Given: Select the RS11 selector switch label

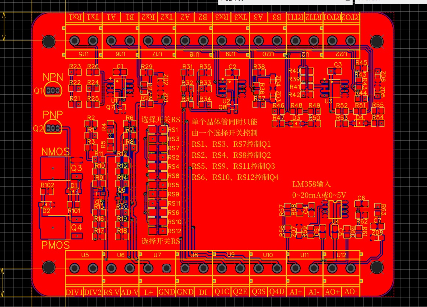Looking at the screenshot, I should [174, 203].
